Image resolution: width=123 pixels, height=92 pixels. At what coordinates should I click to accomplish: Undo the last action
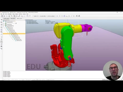tap(27, 16)
